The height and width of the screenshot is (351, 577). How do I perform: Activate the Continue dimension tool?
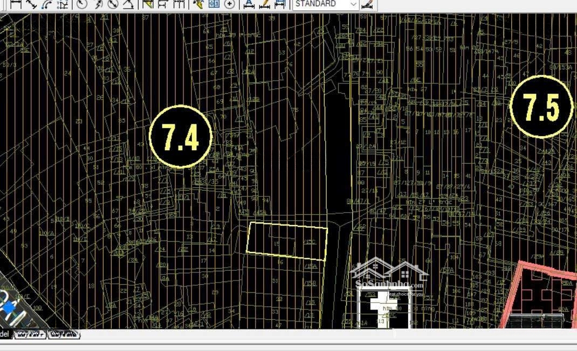click(x=179, y=4)
